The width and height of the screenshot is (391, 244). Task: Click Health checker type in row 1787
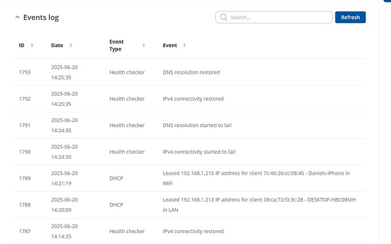click(x=127, y=231)
